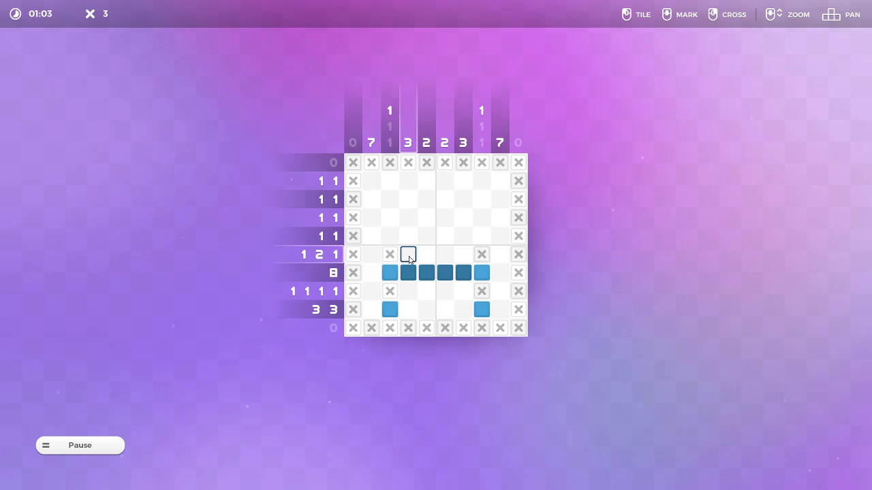Select the CROSS mouse icon

pyautogui.click(x=713, y=14)
